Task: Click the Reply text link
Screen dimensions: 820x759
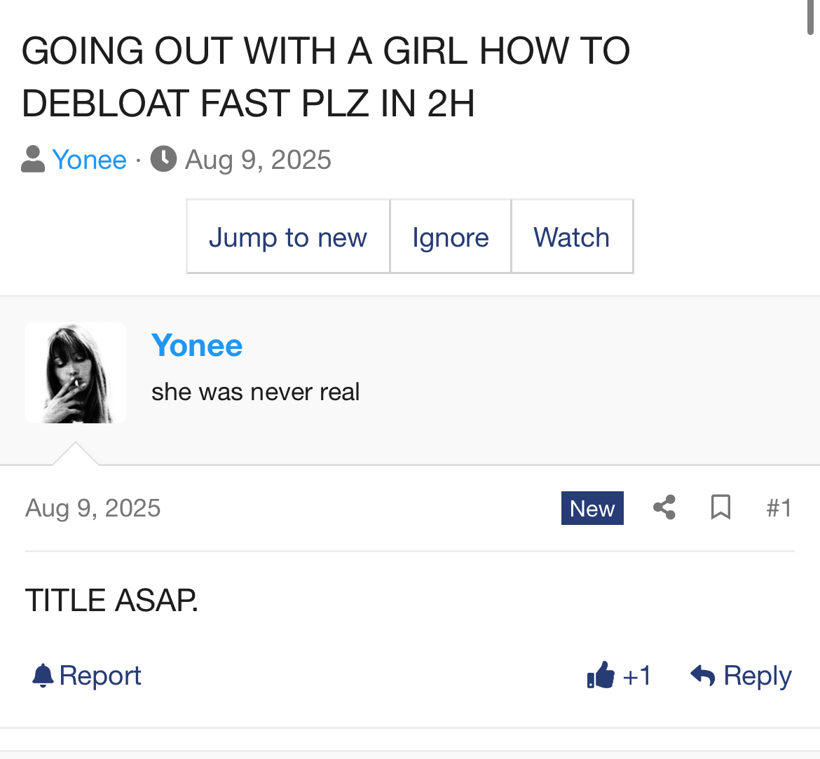Action: pyautogui.click(x=758, y=676)
